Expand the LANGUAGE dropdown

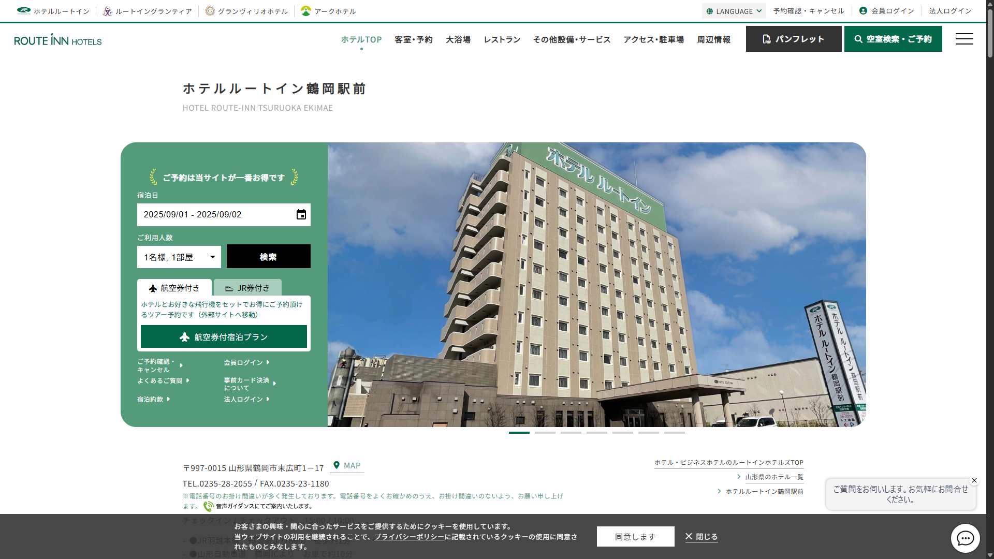pos(734,11)
